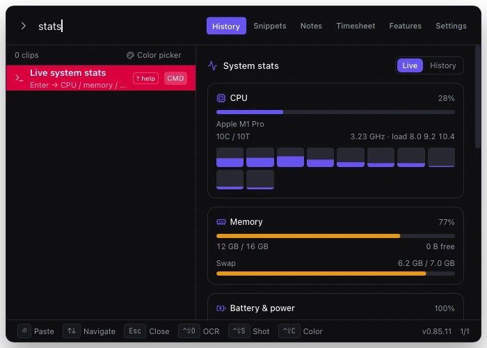Screen dimensions: 487x348
Task: Click the CMD badge on the result
Action: coord(175,78)
